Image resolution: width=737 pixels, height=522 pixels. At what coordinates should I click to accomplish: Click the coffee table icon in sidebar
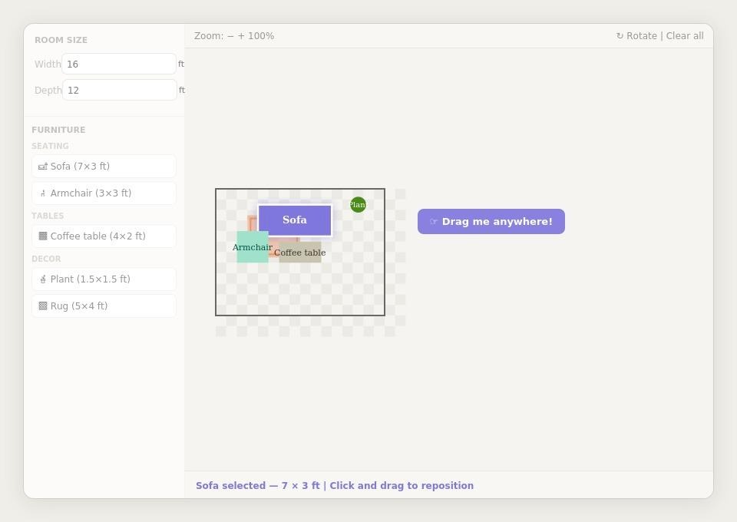[43, 236]
